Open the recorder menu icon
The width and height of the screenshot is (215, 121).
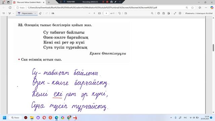pyautogui.click(x=61, y=2)
